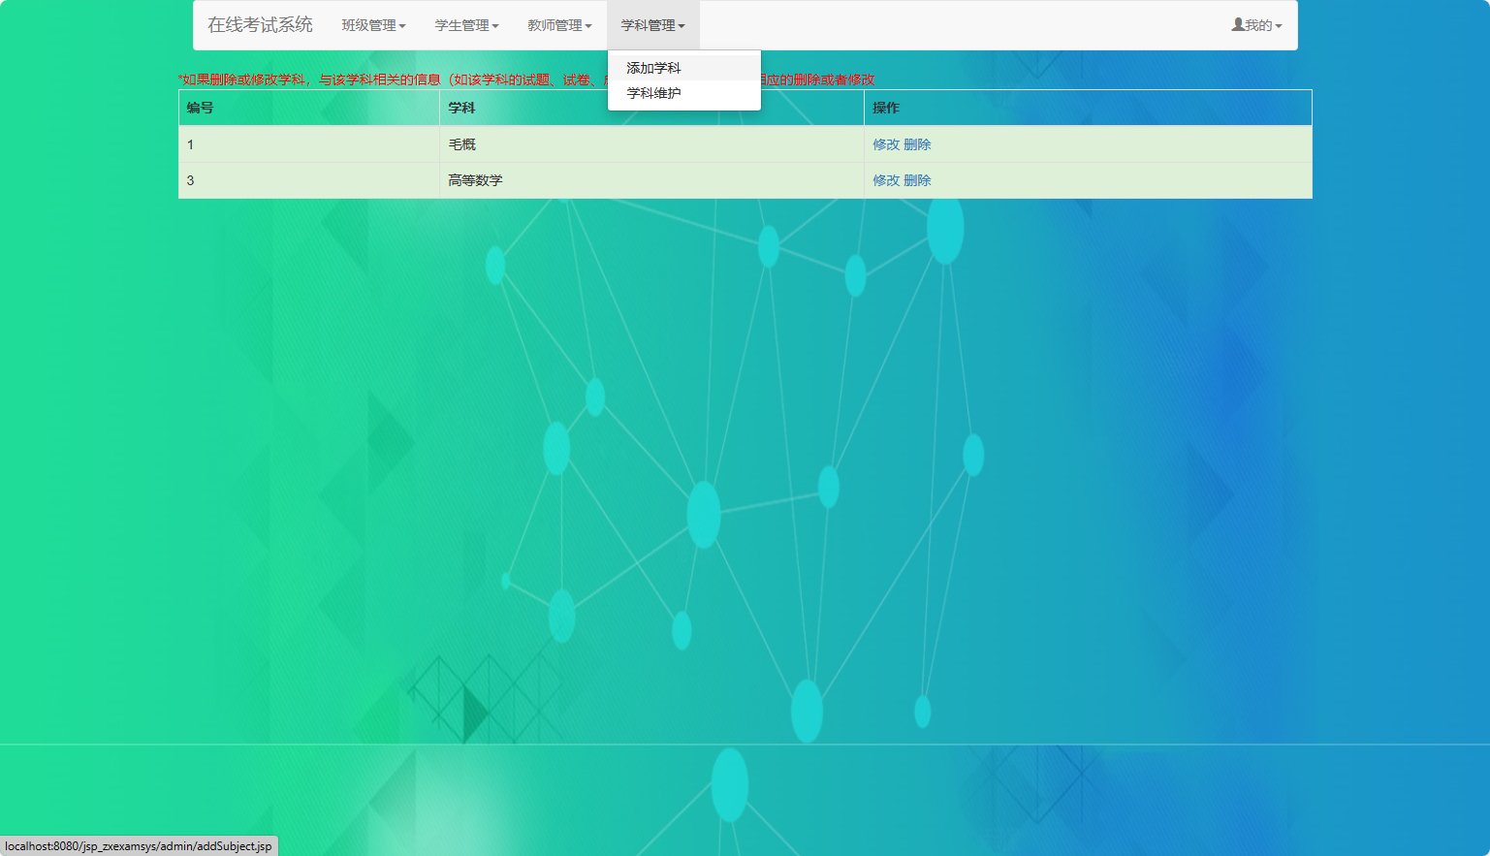Click 删除 for the 毛概 subject
1490x856 pixels.
pos(917,143)
